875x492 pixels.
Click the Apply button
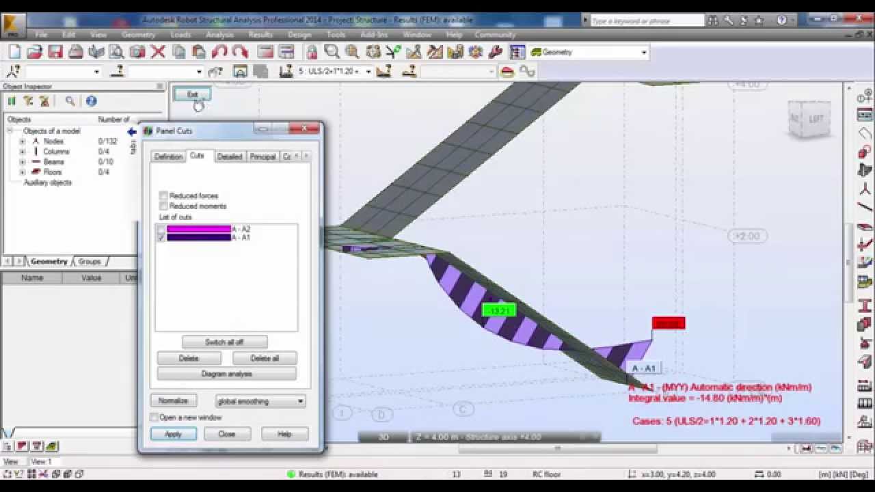pos(173,434)
